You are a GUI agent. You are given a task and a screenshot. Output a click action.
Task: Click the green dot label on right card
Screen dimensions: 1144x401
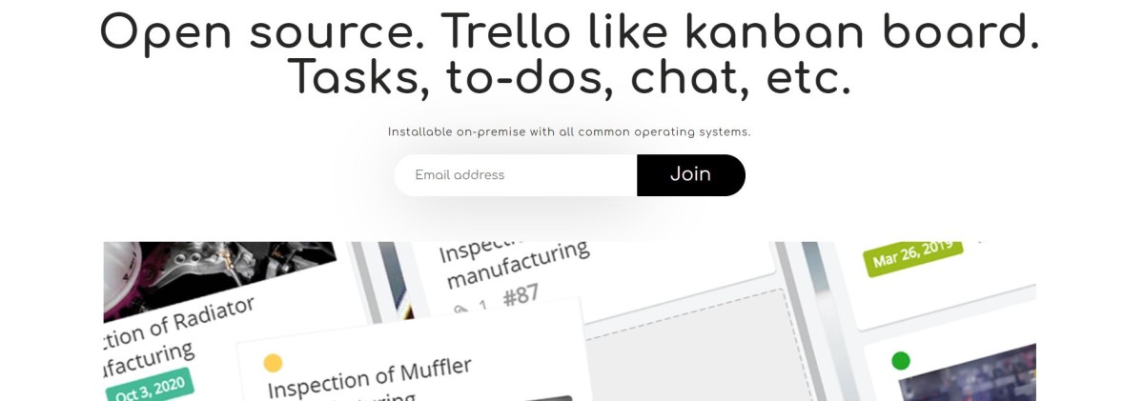900,361
